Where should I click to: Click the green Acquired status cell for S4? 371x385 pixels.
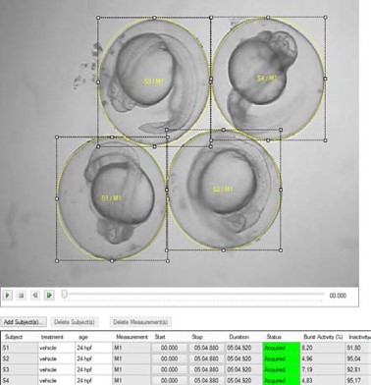pos(282,380)
